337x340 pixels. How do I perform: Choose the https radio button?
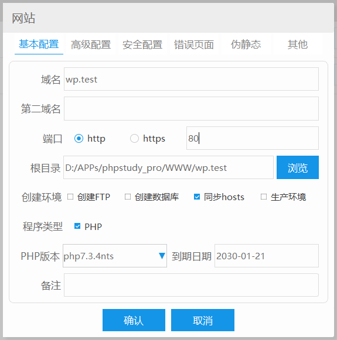coord(134,138)
